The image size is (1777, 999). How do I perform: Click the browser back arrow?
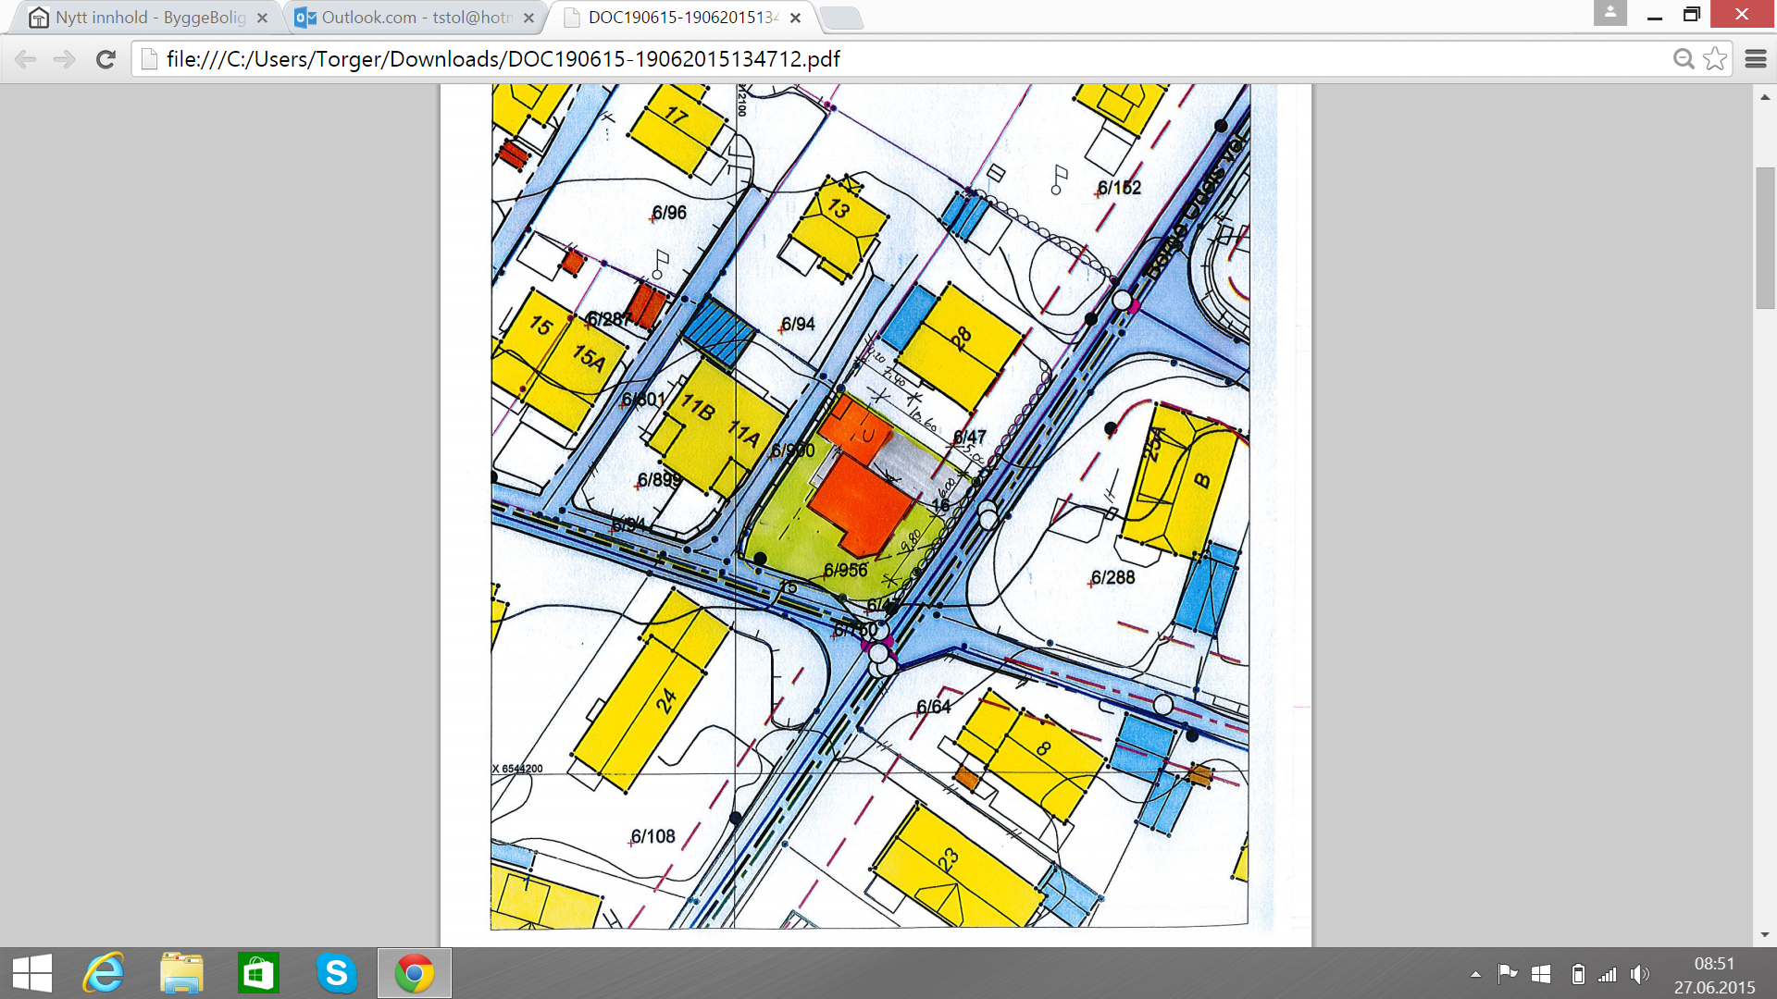click(26, 59)
